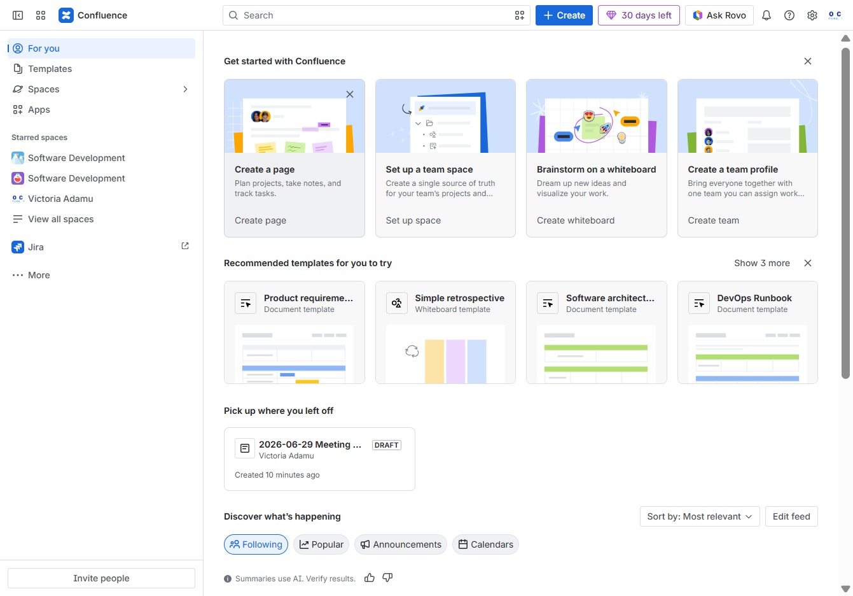Click the Product requirements template icon
This screenshot has height=596, width=853.
pos(246,303)
